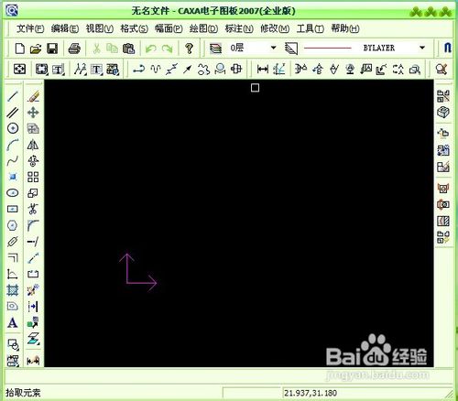458x401 pixels.
Task: Click the printer icon
Action: pyautogui.click(x=74, y=49)
